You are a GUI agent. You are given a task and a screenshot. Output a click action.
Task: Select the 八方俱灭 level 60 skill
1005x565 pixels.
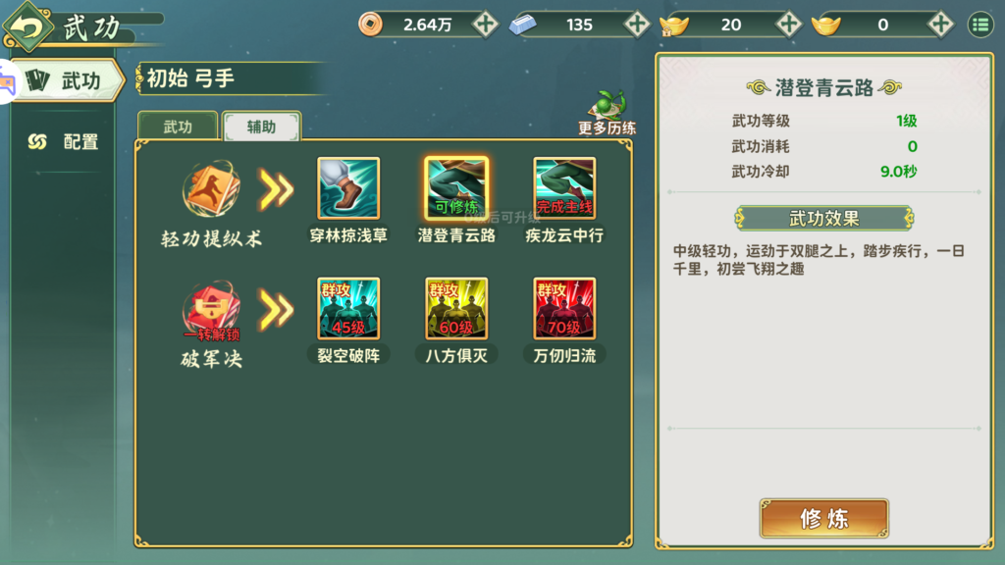456,309
